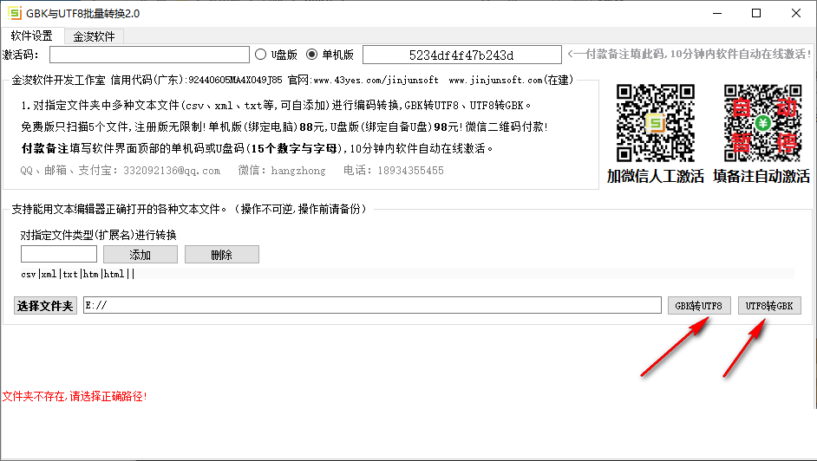Focus the 激活码 input field

(149, 55)
